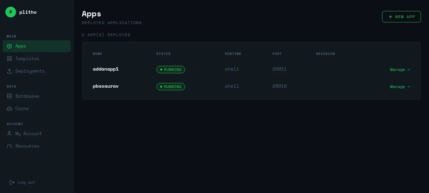This screenshot has width=429, height=193.
Task: Click shell runtime of pbasaurav
Action: click(232, 86)
